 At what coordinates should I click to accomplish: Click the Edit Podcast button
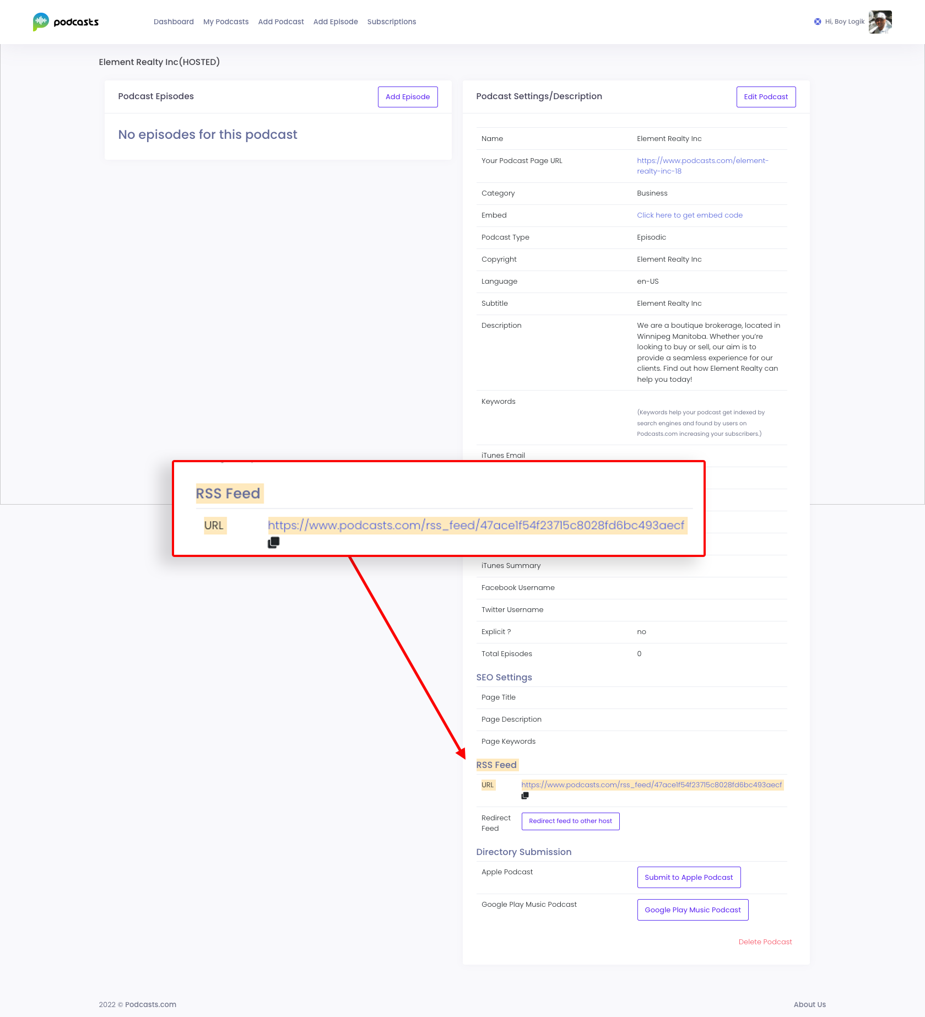[x=766, y=97]
